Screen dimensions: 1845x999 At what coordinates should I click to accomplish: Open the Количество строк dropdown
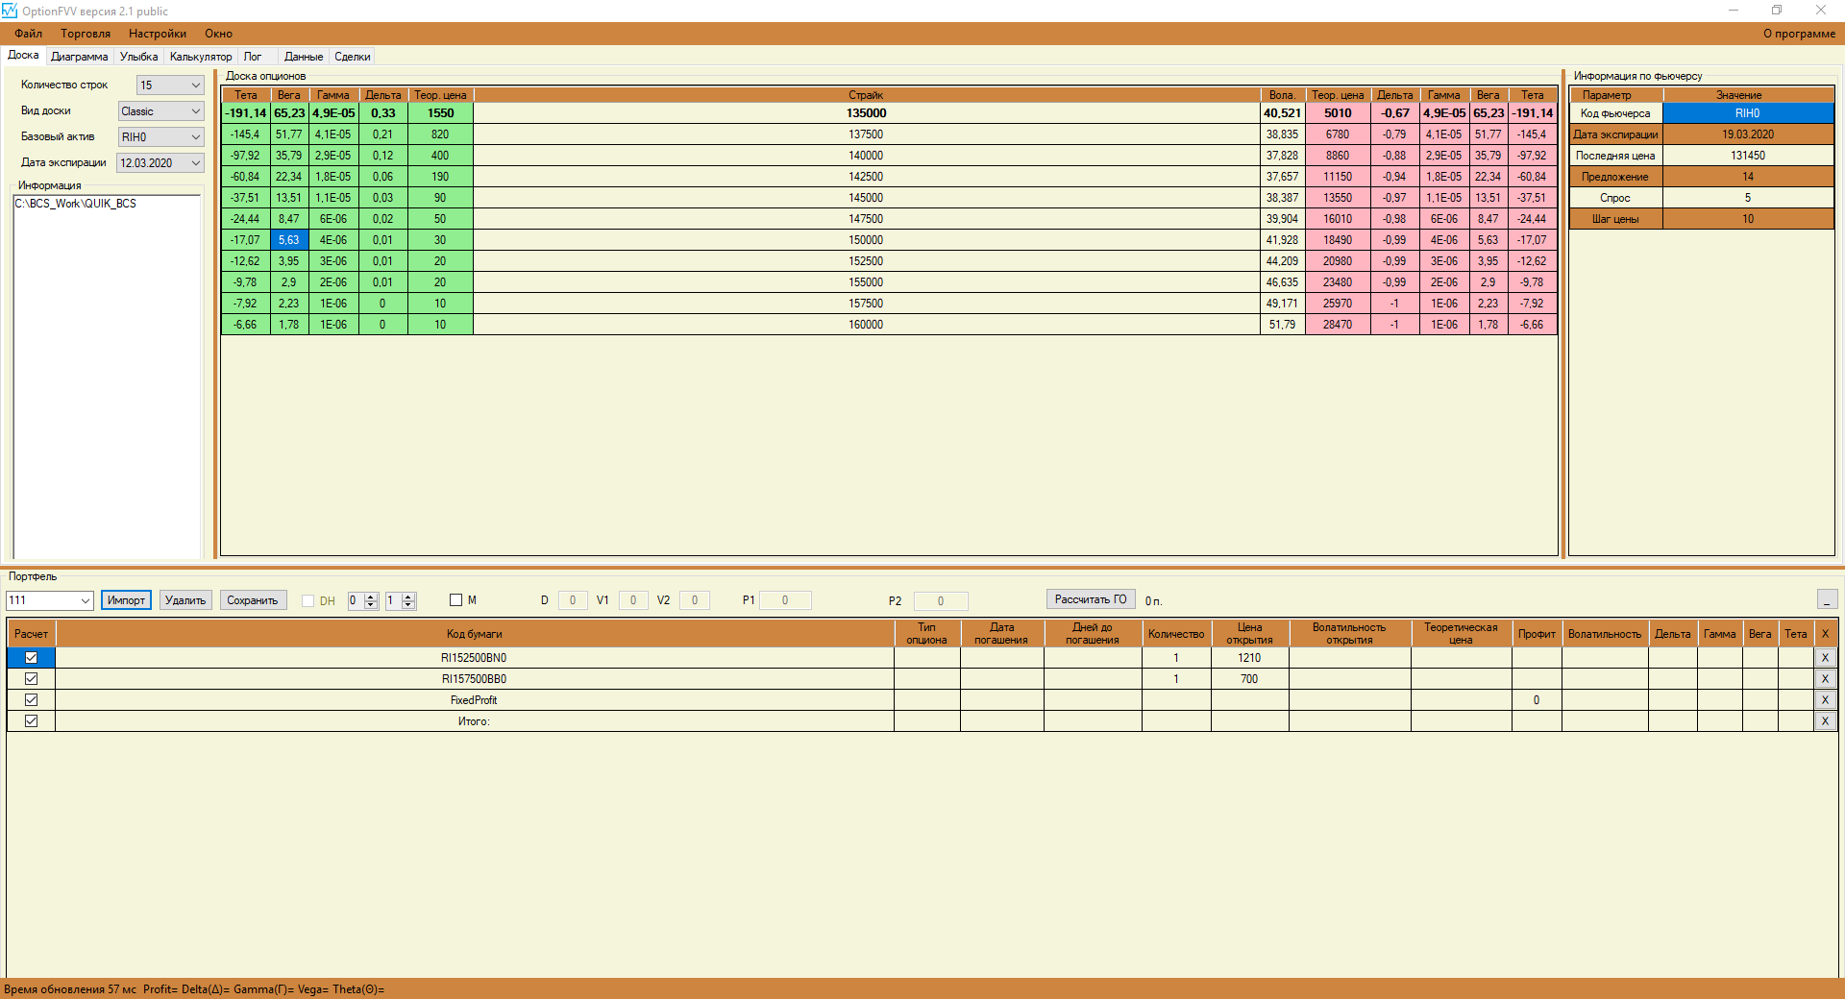click(170, 85)
